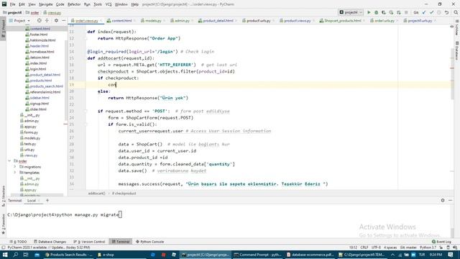Open Python 3.7 interpreter selector
The image size is (460, 259).
click(x=428, y=247)
